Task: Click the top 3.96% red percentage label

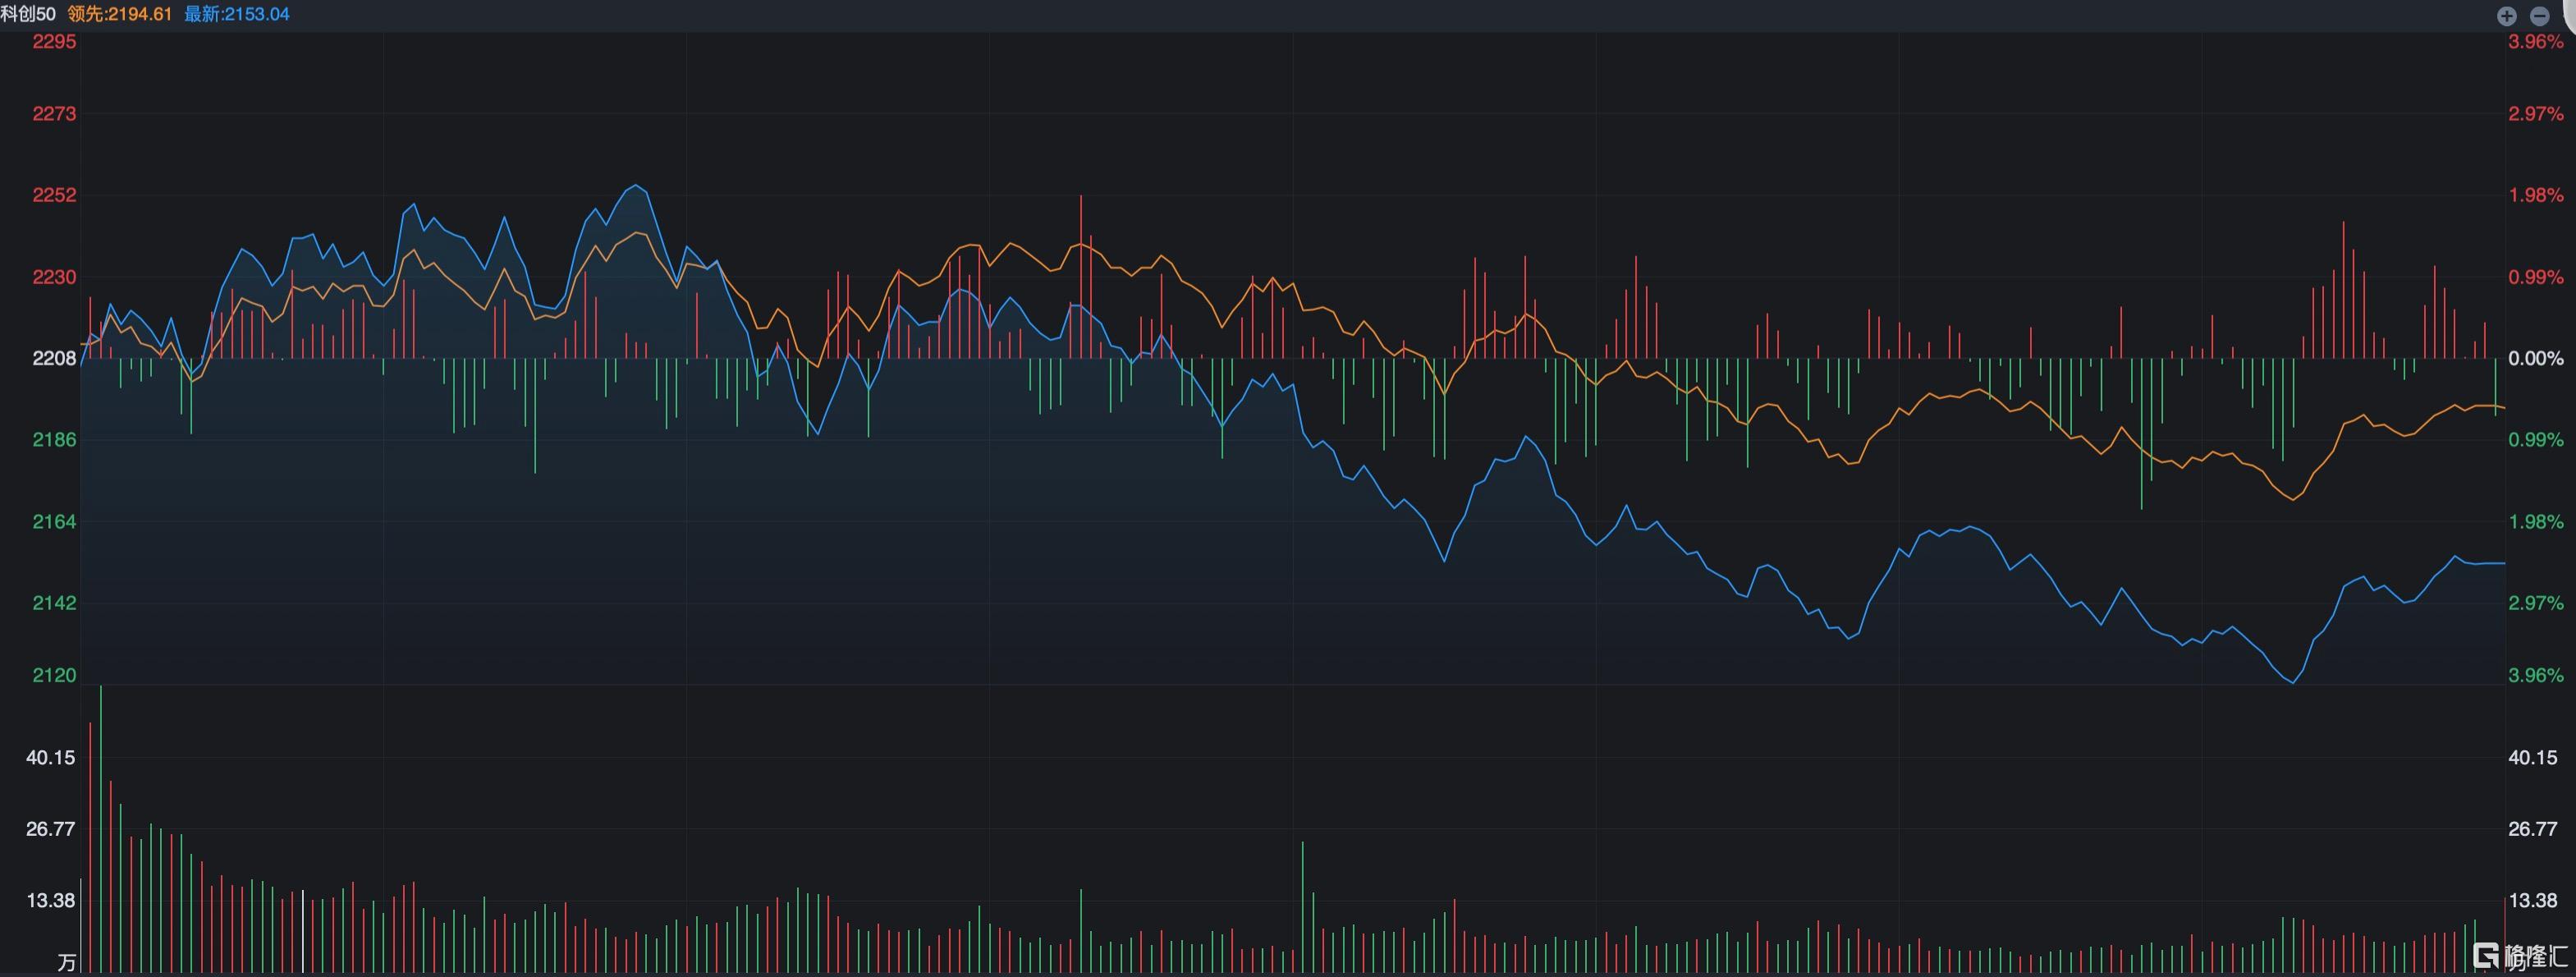Action: 2536,42
